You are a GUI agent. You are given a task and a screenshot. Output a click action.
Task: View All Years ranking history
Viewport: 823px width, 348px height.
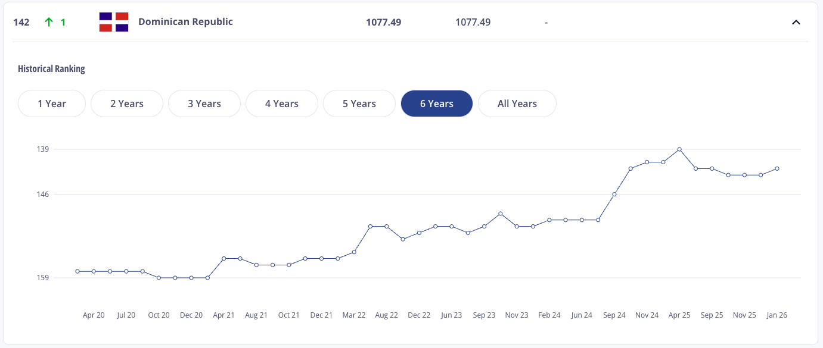tap(517, 104)
